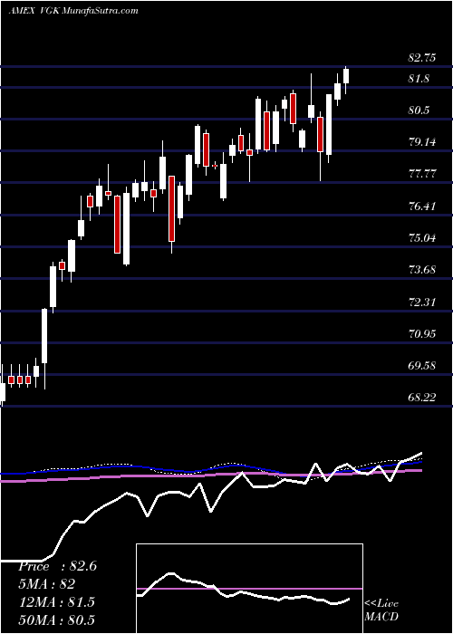Click the pink signal line in MACD inset

pyautogui.click(x=249, y=589)
